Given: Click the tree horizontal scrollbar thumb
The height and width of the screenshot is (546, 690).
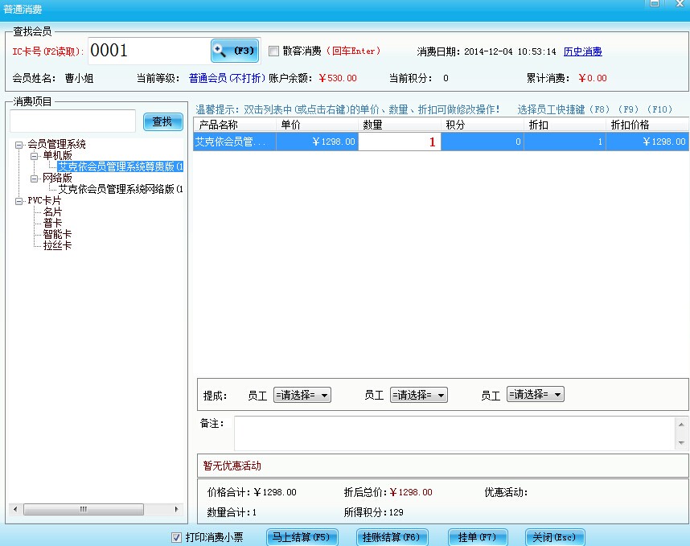Looking at the screenshot, I should [84, 510].
